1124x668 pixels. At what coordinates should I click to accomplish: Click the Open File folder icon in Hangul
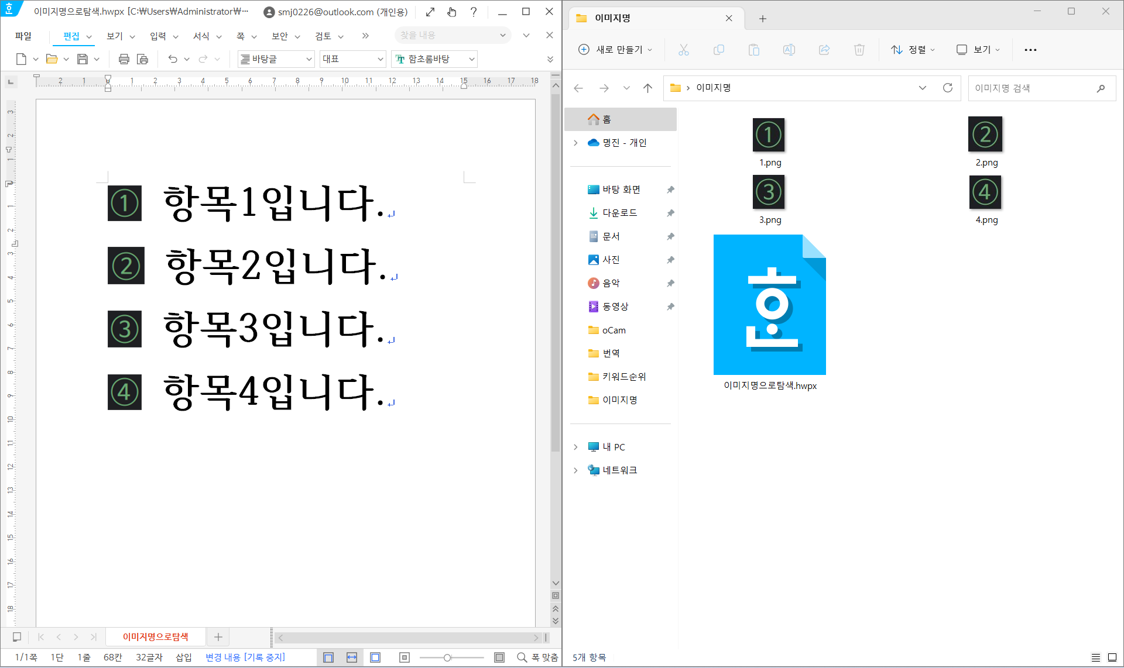pos(52,59)
